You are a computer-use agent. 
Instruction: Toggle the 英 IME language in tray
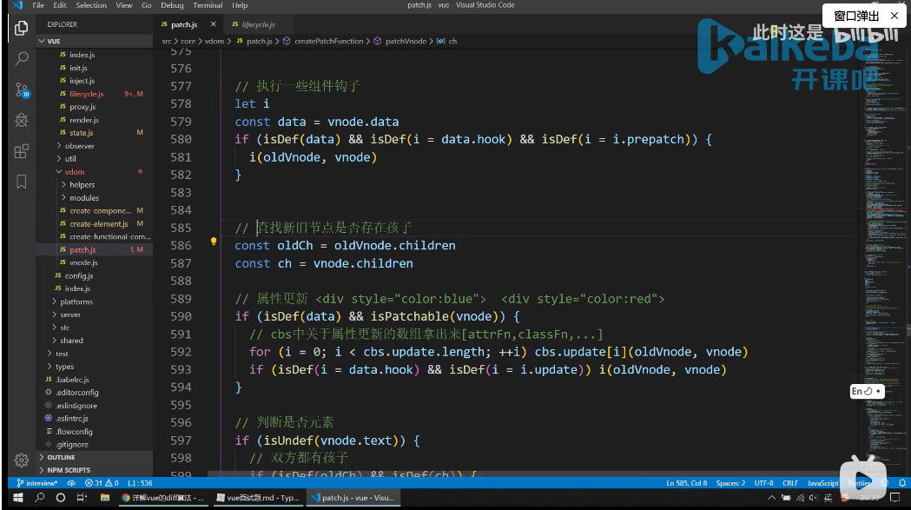(828, 498)
